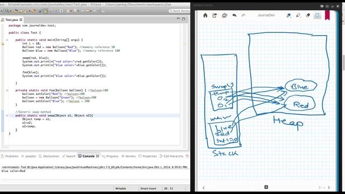Open feedback speech bubble icon in title bar

point(322,6)
